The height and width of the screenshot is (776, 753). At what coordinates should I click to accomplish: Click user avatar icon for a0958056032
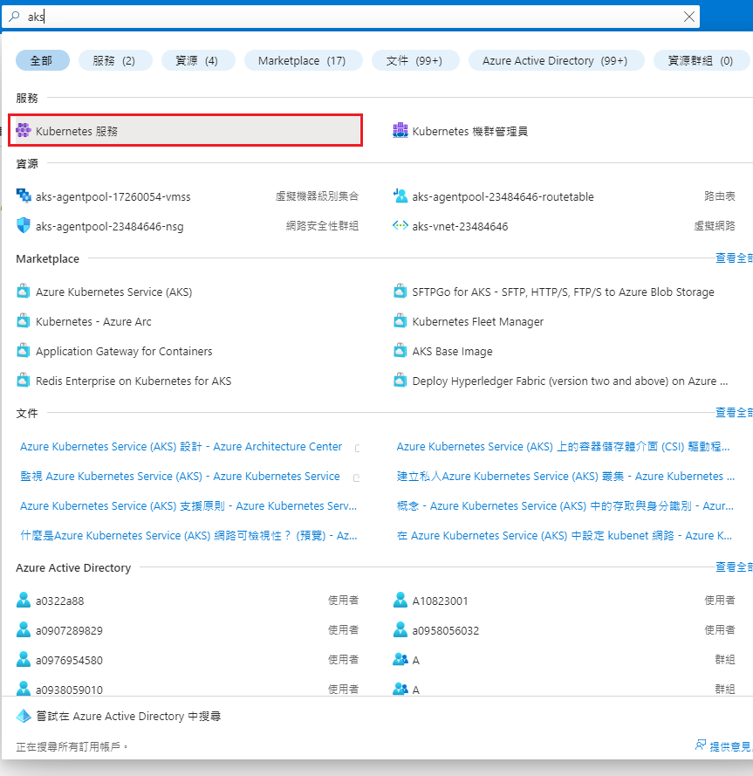(400, 629)
